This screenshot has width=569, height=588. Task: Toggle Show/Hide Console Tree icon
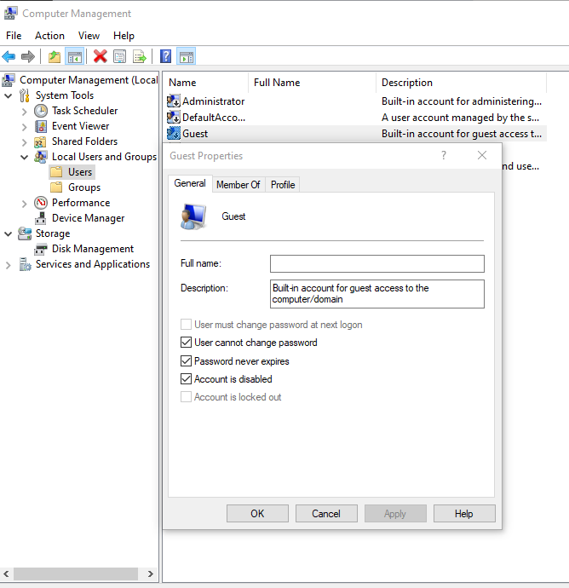tap(75, 56)
